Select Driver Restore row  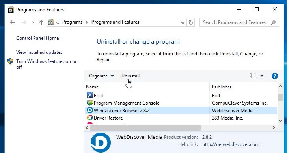coord(181,118)
